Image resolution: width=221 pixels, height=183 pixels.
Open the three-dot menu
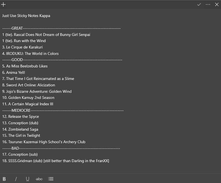click(208, 4)
